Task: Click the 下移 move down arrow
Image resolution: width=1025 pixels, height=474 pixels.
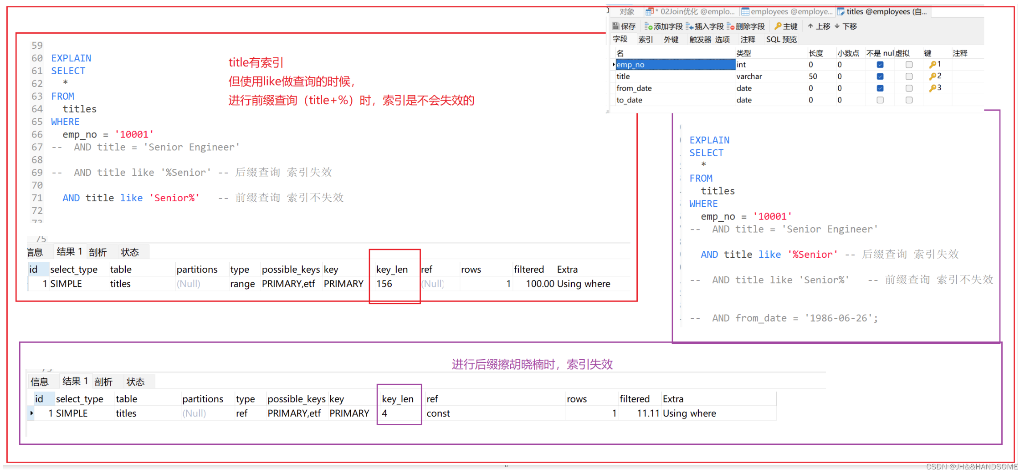Action: click(837, 26)
